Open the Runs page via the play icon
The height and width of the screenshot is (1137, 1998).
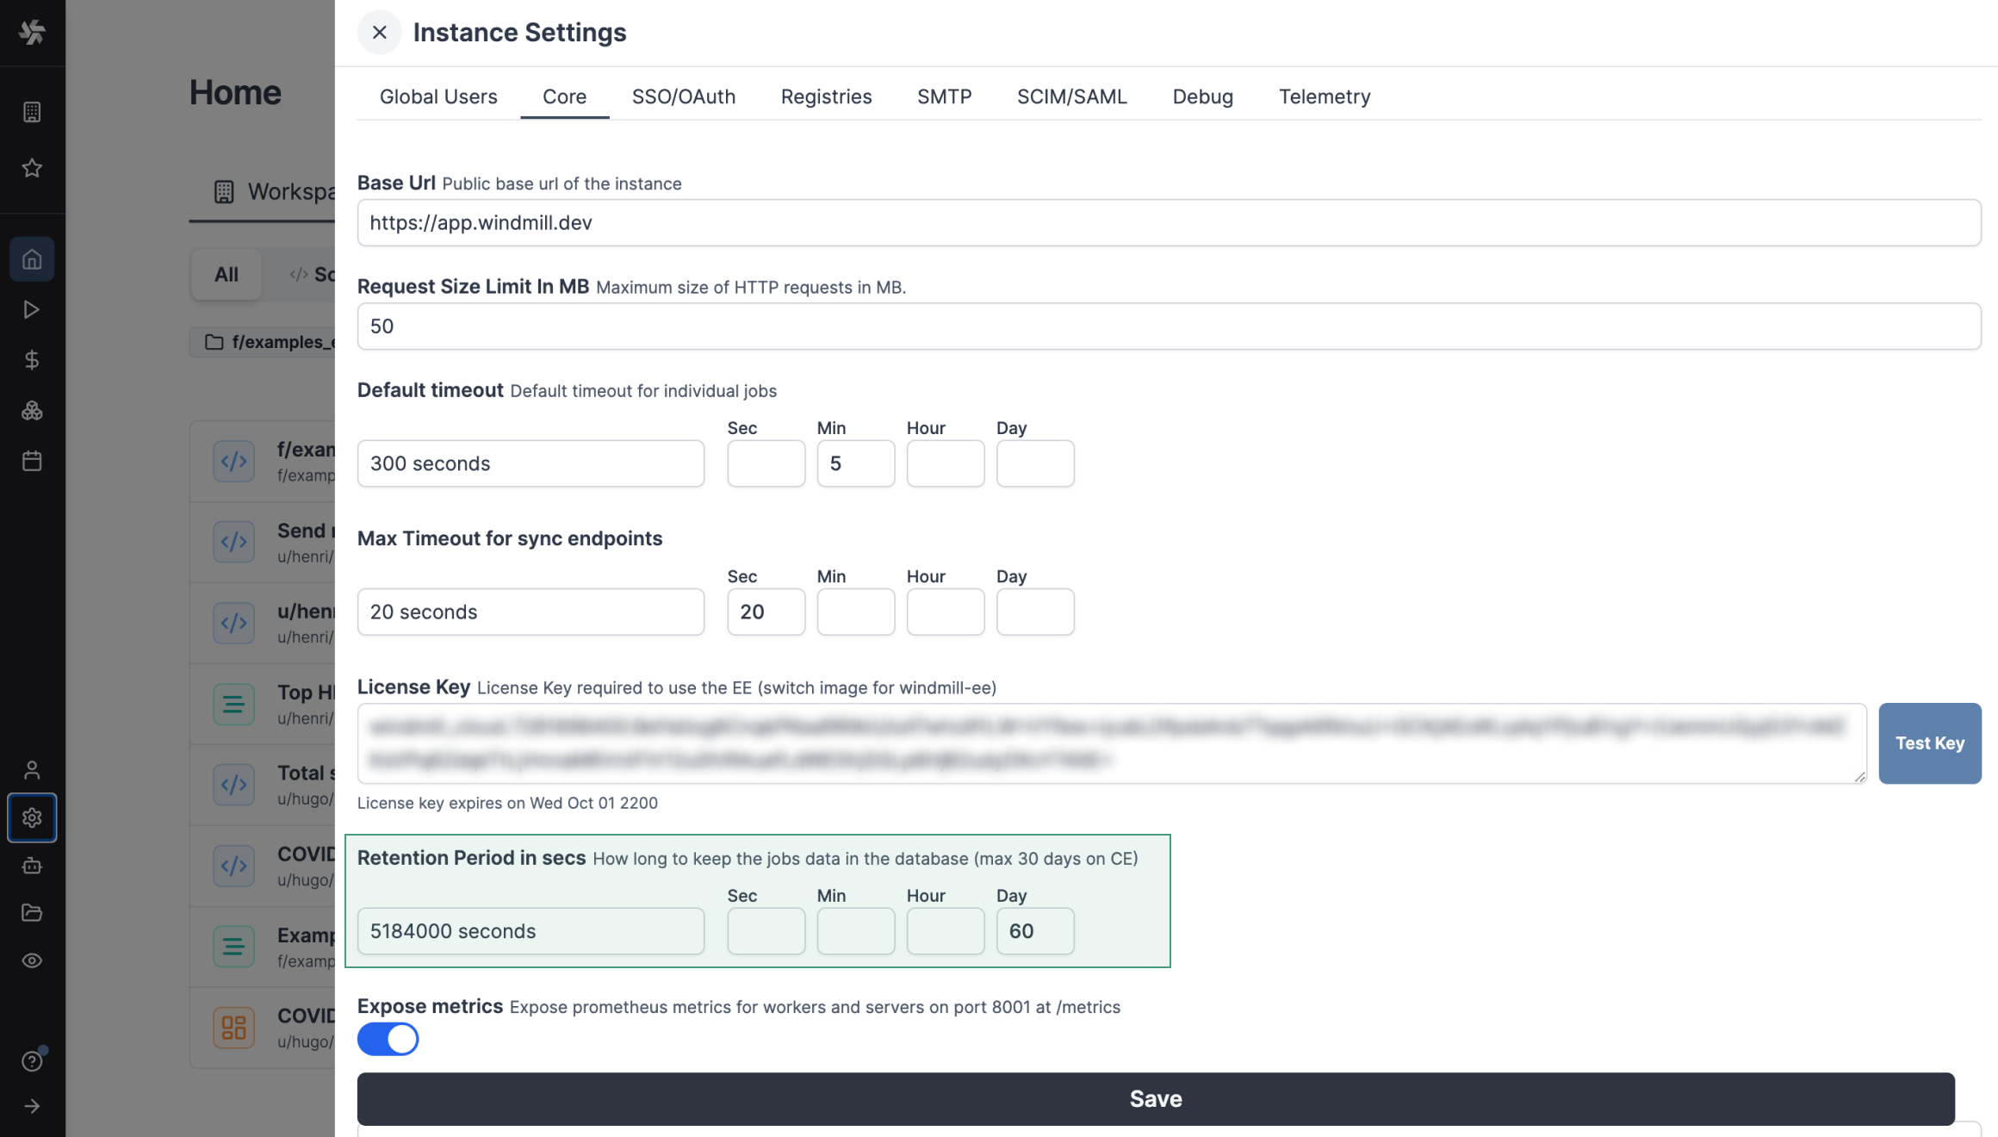pos(32,308)
